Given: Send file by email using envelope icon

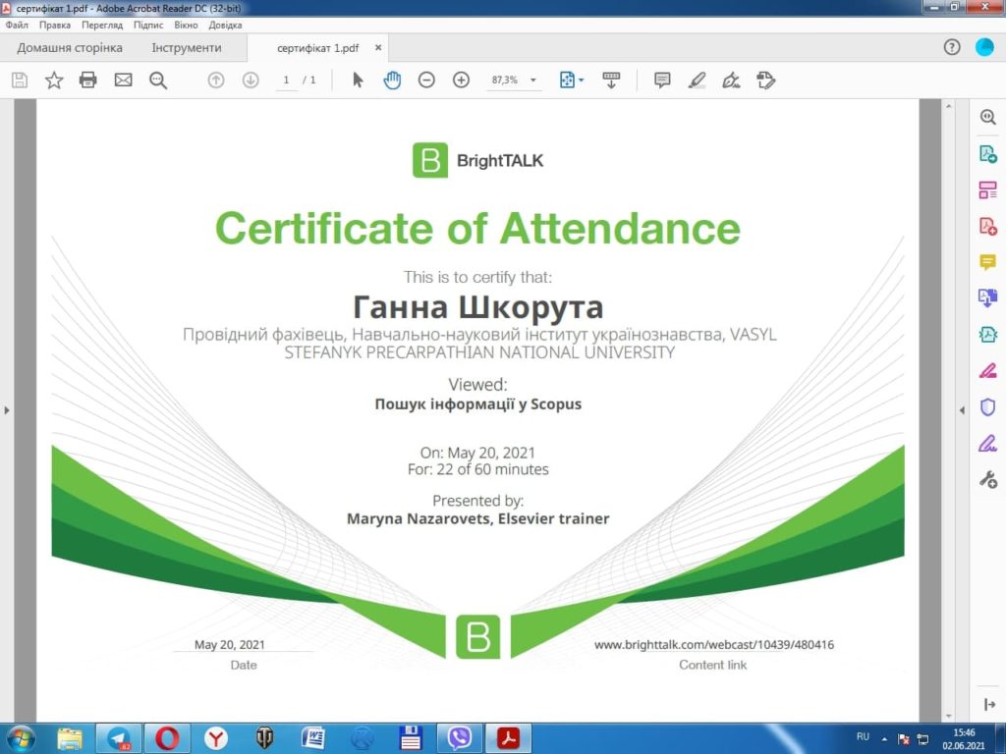Looking at the screenshot, I should click(123, 81).
